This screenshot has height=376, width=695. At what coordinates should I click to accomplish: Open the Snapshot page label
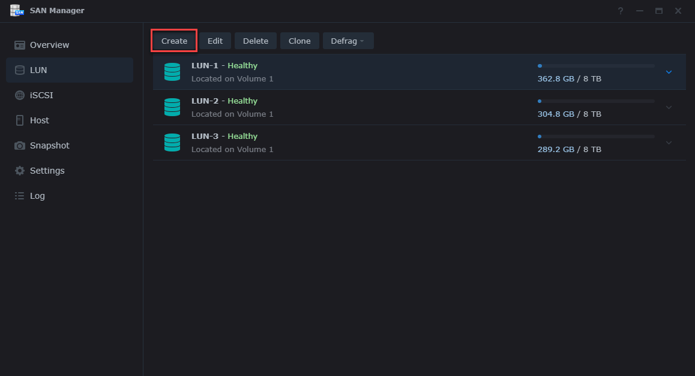(50, 145)
